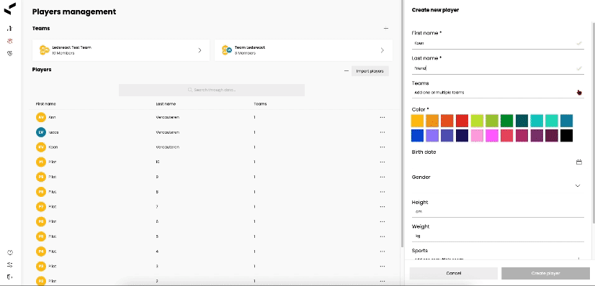
Task: Open the settings sliders sidebar icon
Action: tap(10, 264)
